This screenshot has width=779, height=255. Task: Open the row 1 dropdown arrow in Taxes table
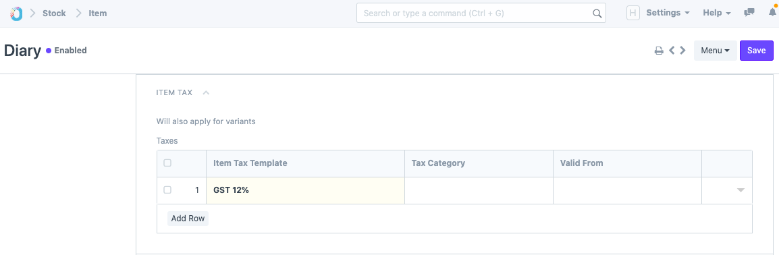(x=741, y=190)
